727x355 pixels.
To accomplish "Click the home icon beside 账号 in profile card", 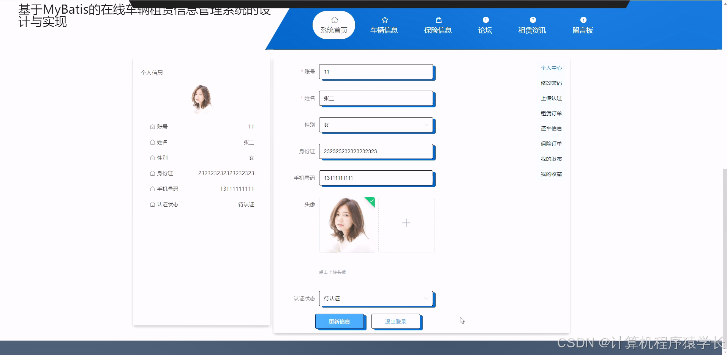I will click(152, 127).
